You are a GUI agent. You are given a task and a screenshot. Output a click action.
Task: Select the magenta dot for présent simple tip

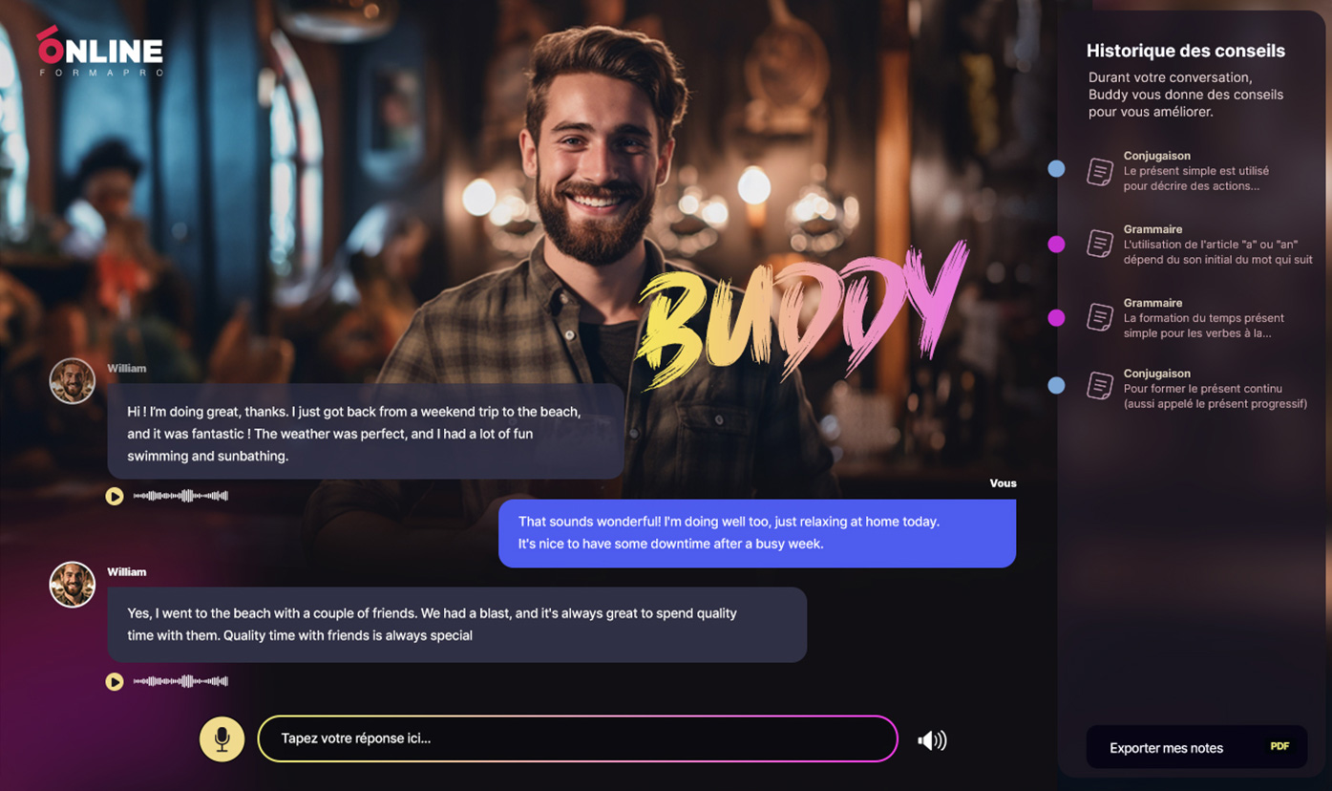pyautogui.click(x=1056, y=318)
